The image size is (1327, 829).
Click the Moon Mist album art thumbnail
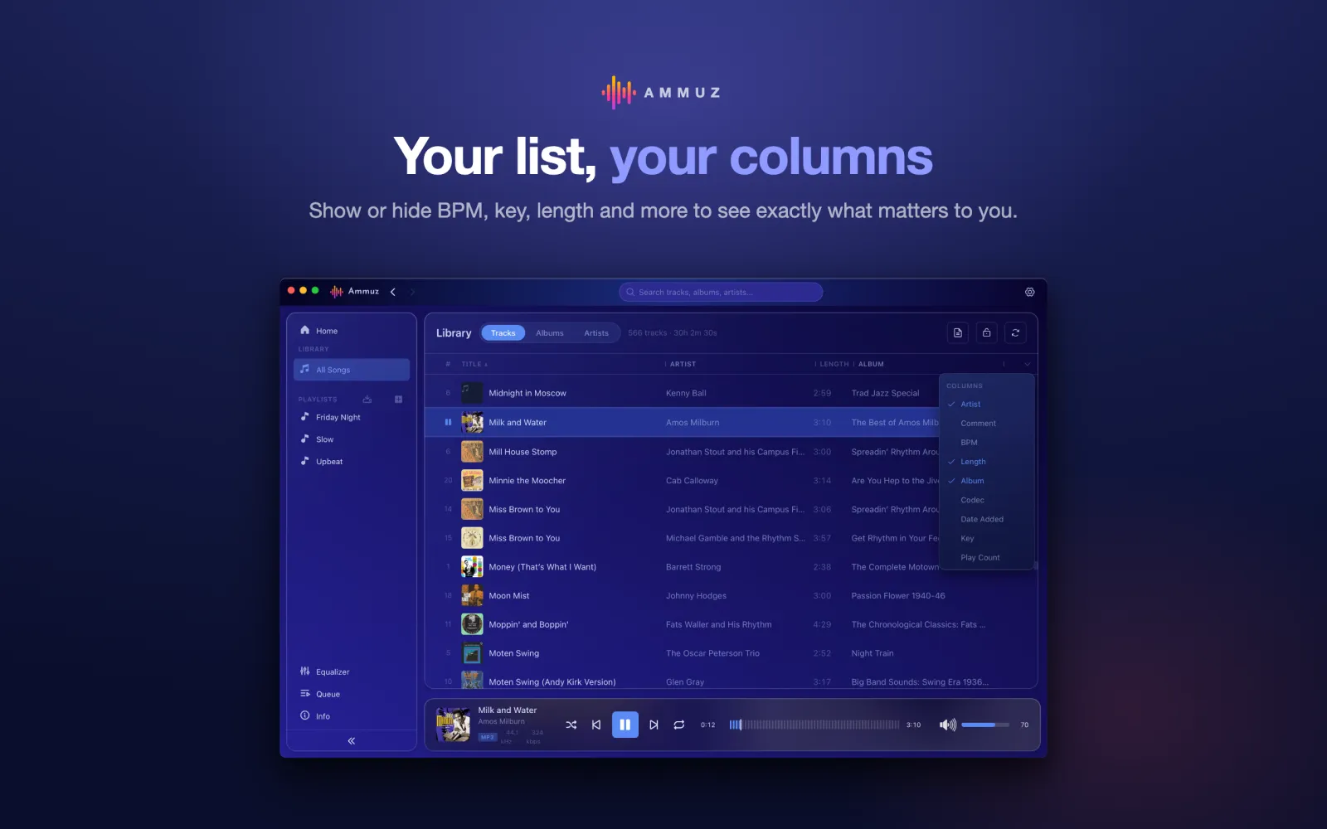click(472, 596)
